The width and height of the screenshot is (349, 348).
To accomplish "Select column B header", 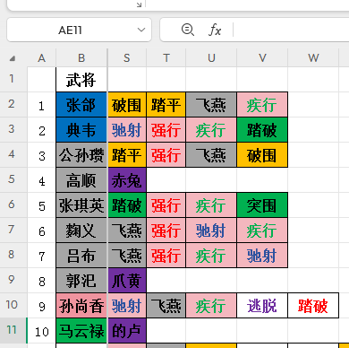I will click(81, 58).
